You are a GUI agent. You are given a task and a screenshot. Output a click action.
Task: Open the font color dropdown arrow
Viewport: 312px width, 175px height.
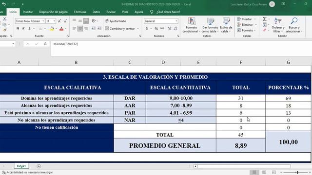[x=66, y=29]
